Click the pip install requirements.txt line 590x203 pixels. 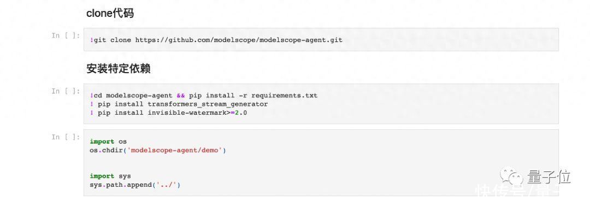point(204,95)
